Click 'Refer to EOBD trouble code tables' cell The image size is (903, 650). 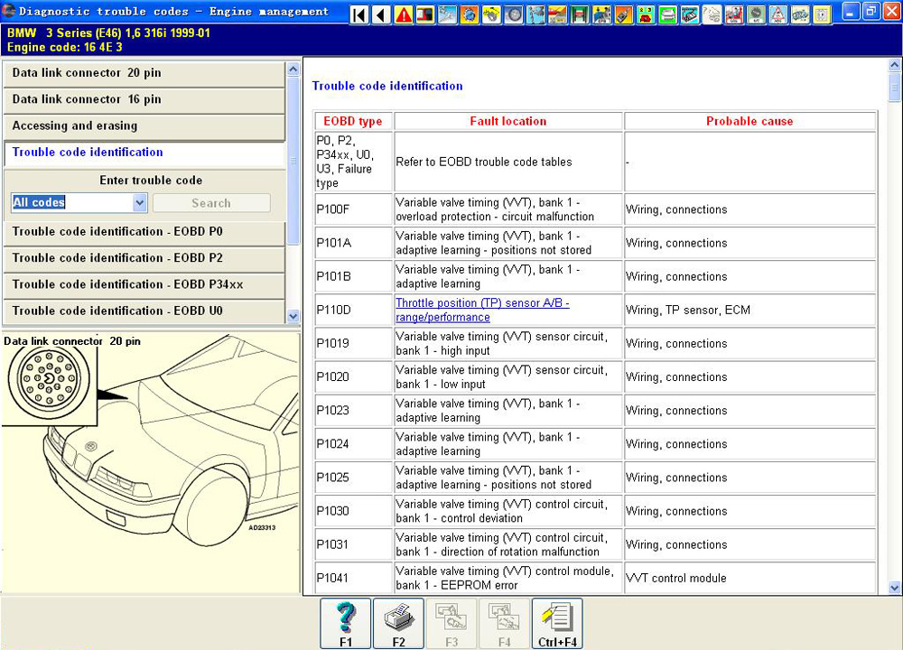(507, 162)
